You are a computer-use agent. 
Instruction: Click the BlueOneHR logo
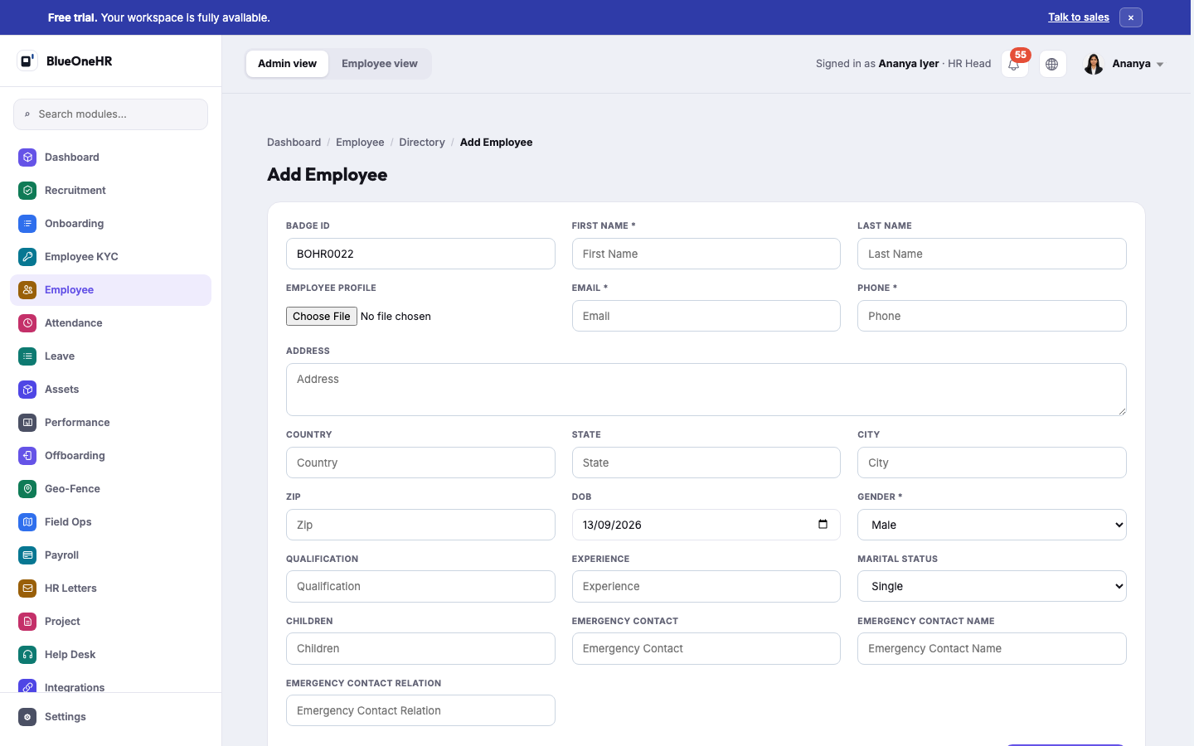65,61
